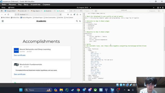Close the active Academic tab
165x93 pixels.
point(68,11)
